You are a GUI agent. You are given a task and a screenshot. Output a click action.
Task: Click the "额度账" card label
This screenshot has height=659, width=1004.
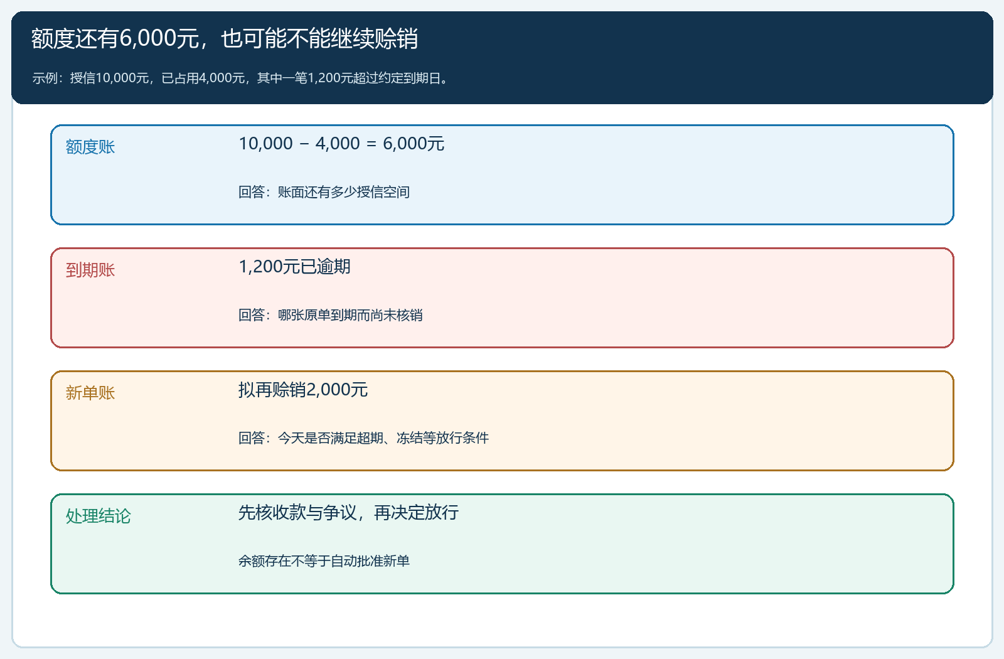tap(90, 147)
